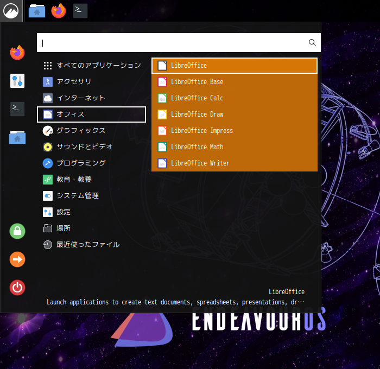Screen dimensions: 380x369
Task: Launch LibreOffice Draw
Action: point(235,114)
